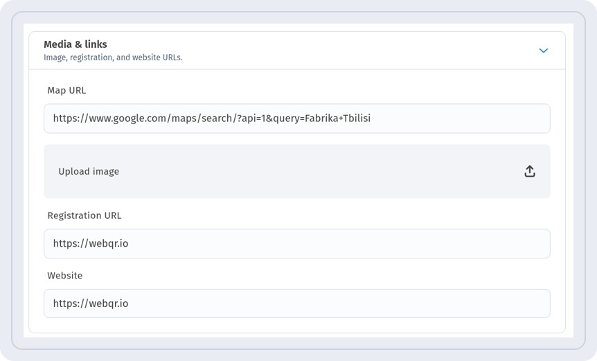This screenshot has width=597, height=361.
Task: Click the upload arrow icon
Action: point(530,171)
